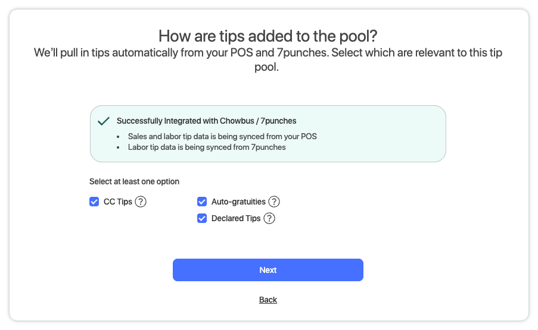The width and height of the screenshot is (538, 330).
Task: Click the 'Sales and labor tip data' bullet line
Action: click(222, 136)
